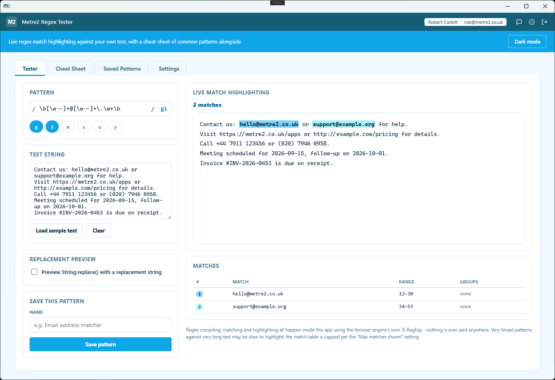Enable the sticky 'y' flag
Image resolution: width=555 pixels, height=380 pixels.
tap(115, 127)
